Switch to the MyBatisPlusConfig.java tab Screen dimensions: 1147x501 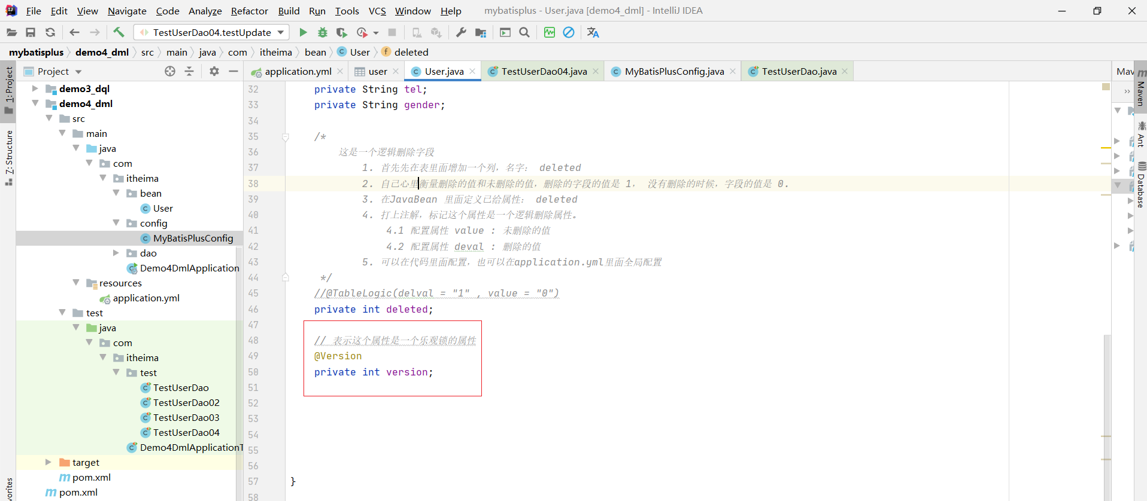673,71
